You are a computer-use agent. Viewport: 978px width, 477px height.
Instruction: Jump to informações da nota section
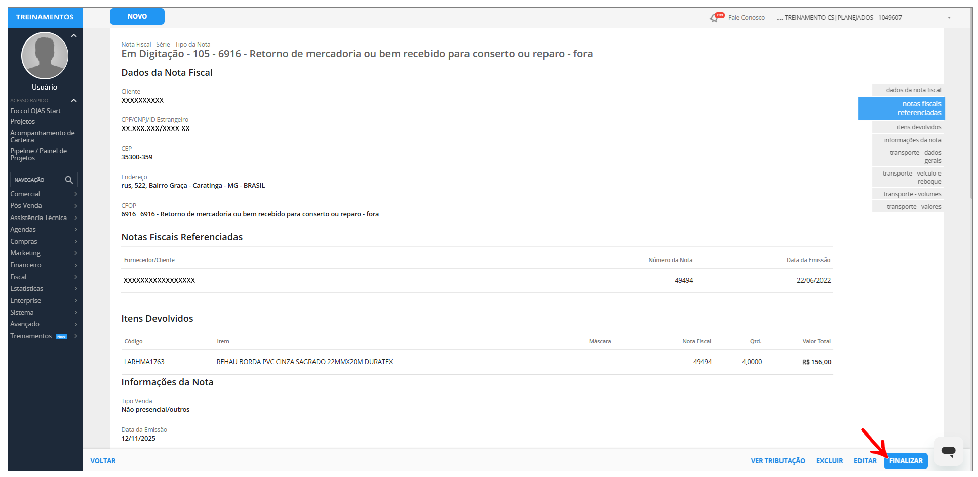tap(908, 140)
